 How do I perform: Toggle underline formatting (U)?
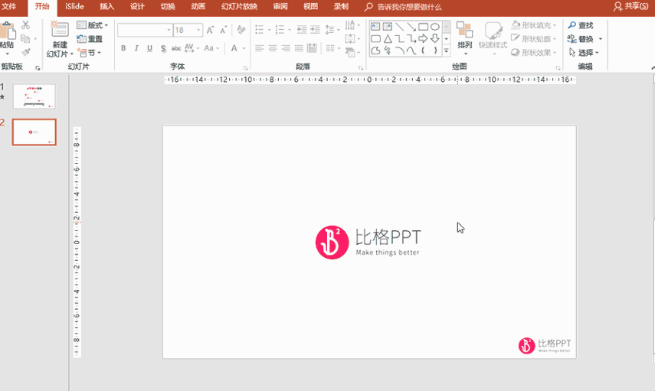pos(149,48)
